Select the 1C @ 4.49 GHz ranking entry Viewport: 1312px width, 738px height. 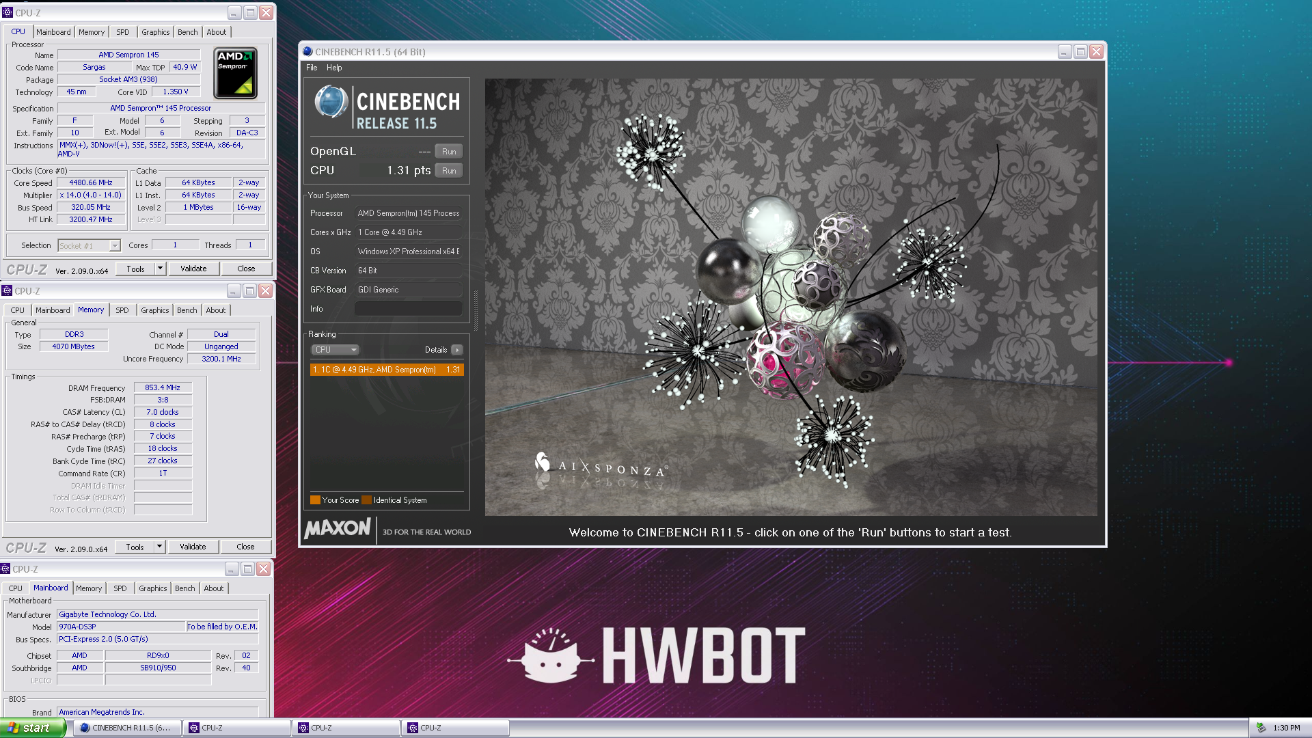tap(387, 370)
